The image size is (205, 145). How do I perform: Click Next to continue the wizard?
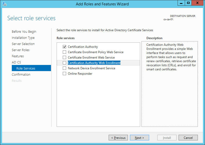click(139, 138)
